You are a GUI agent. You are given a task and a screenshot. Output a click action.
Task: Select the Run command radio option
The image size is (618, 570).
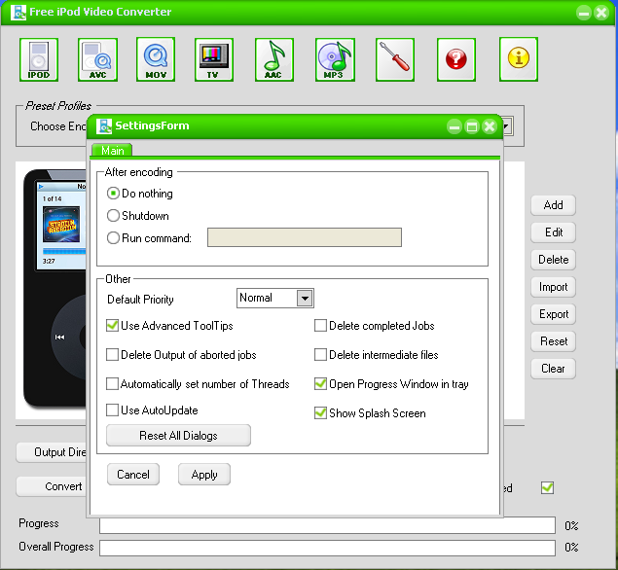coord(113,238)
